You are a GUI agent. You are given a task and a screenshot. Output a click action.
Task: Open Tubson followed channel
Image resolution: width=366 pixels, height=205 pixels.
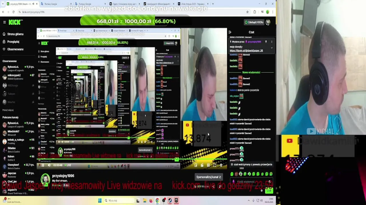pyautogui.click(x=18, y=94)
